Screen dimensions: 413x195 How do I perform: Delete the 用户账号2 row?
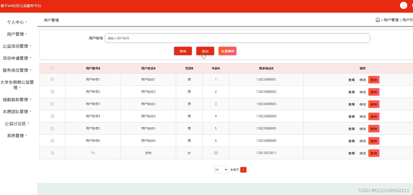pos(374,92)
